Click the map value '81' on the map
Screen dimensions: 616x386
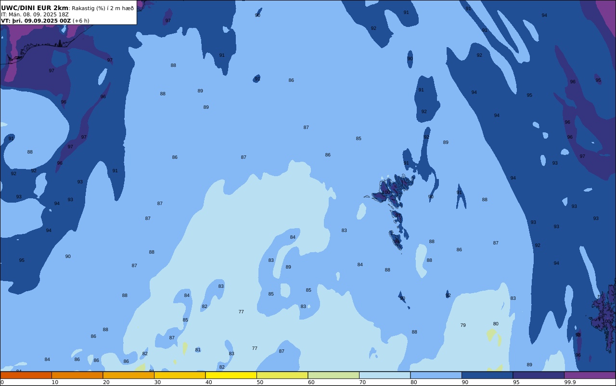coord(198,350)
